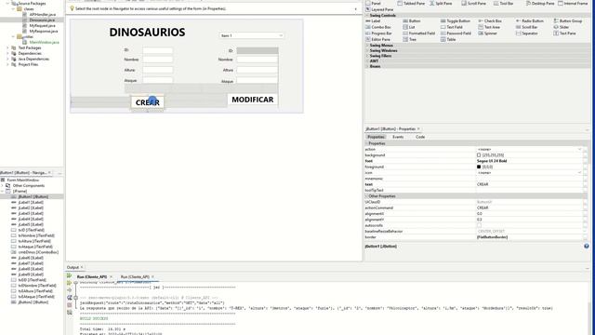Select first Run (Cliente_API) output tab
The width and height of the screenshot is (595, 335).
92,277
